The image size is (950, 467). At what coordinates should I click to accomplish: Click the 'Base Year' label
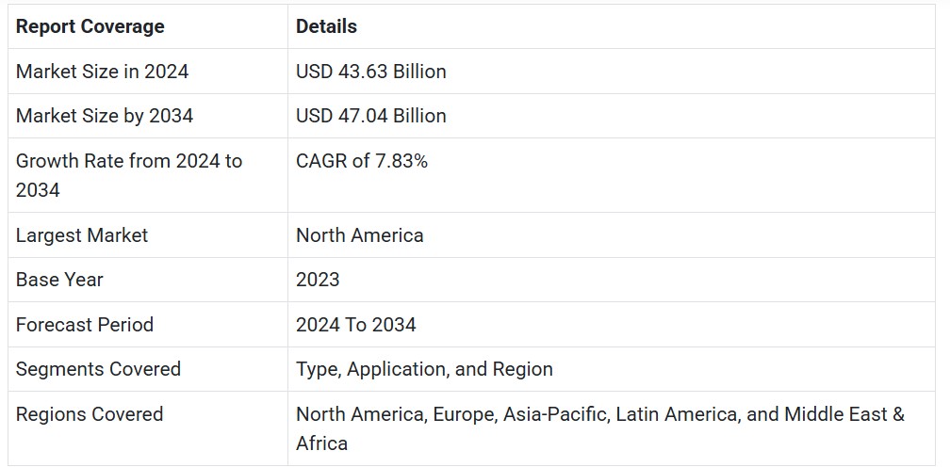(x=59, y=280)
